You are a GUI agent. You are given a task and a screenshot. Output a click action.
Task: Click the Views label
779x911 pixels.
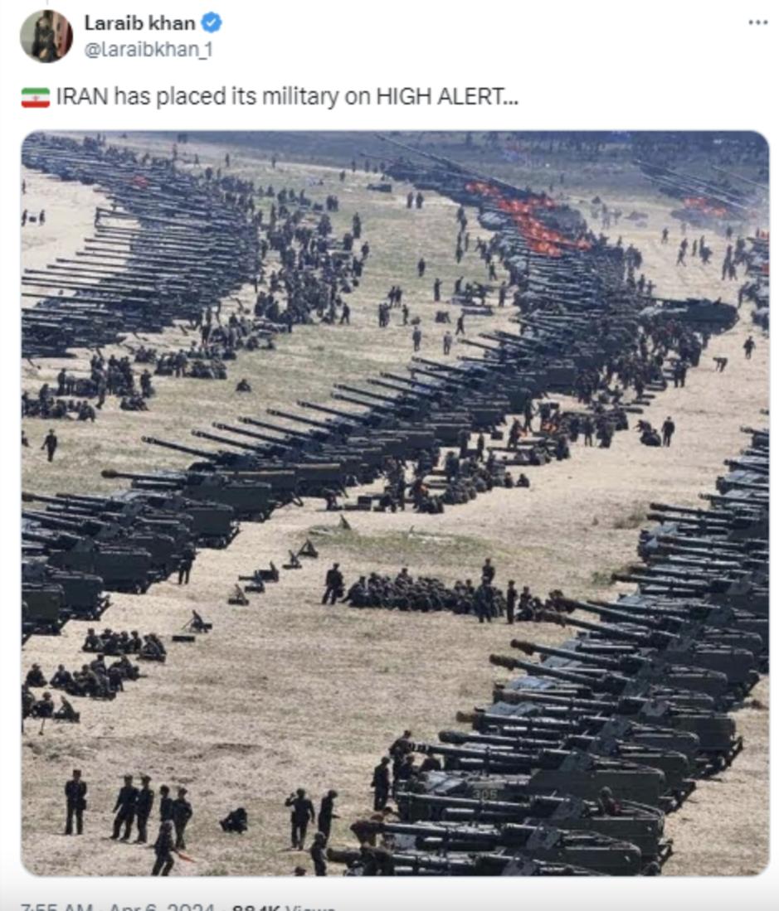[309, 906]
